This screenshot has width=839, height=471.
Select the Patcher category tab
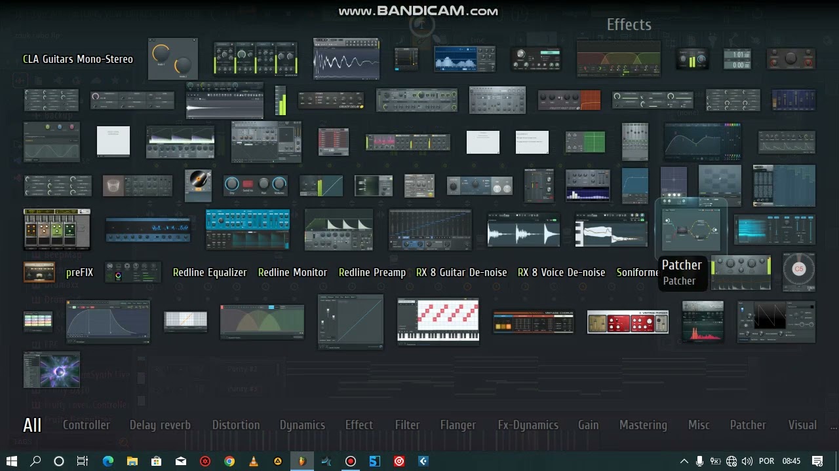click(x=748, y=425)
